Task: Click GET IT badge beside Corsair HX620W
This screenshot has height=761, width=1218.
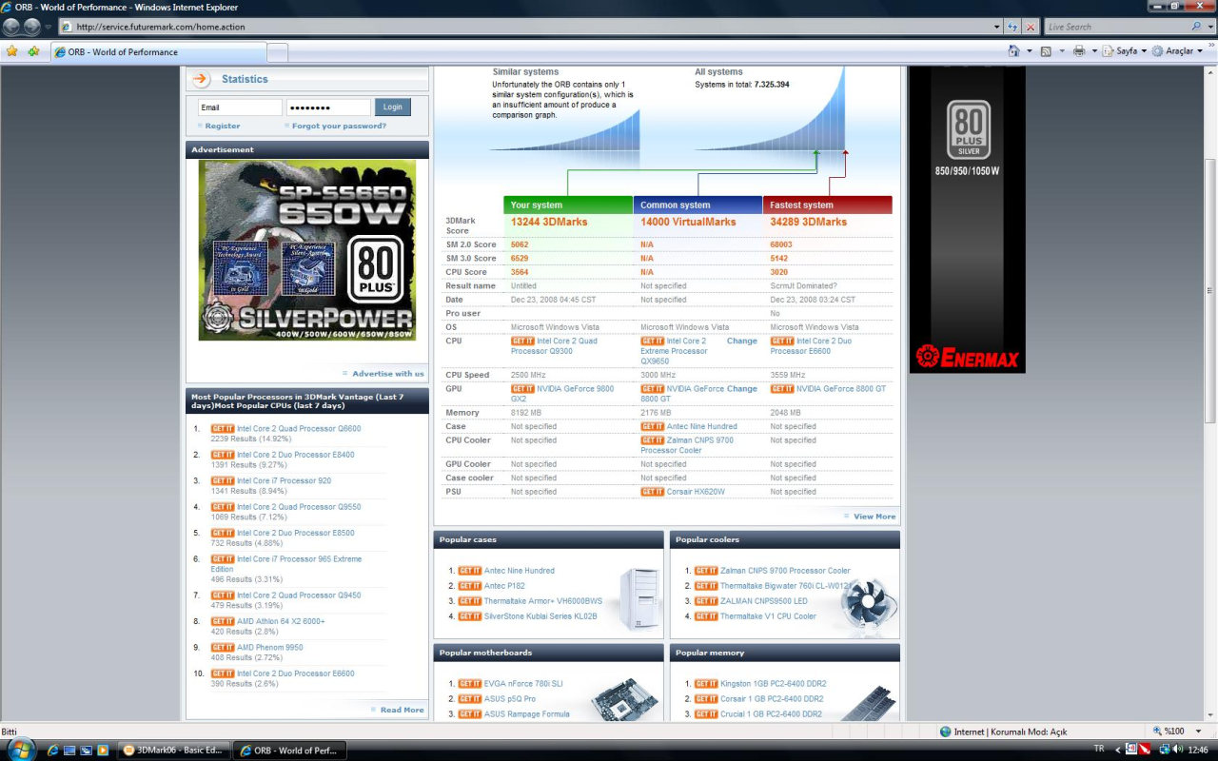Action: point(652,492)
